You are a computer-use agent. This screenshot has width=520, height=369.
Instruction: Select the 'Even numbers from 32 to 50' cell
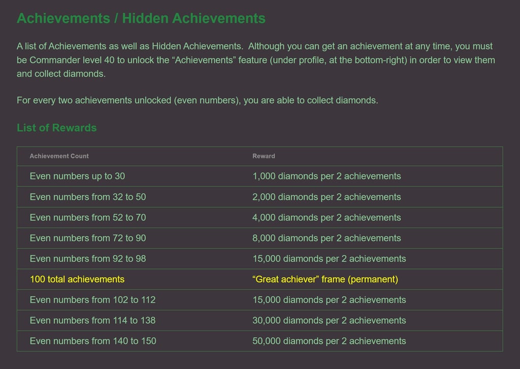(x=88, y=197)
